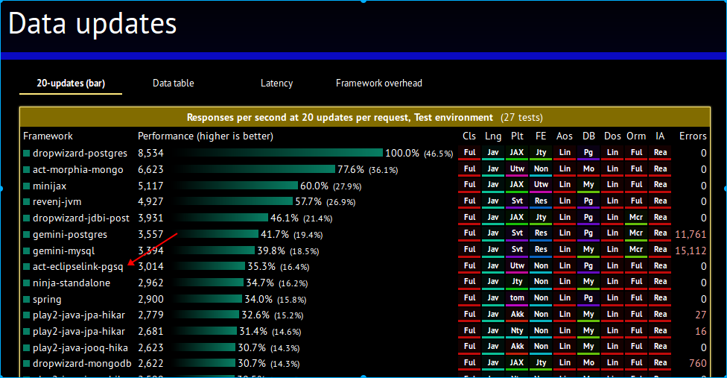The height and width of the screenshot is (378, 727).
Task: Click the act-eclipselink-pgsq framework name
Action: pos(78,267)
